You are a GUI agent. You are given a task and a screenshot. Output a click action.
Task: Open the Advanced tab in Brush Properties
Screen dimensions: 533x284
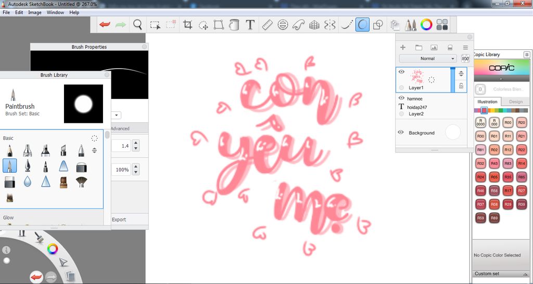tap(120, 128)
